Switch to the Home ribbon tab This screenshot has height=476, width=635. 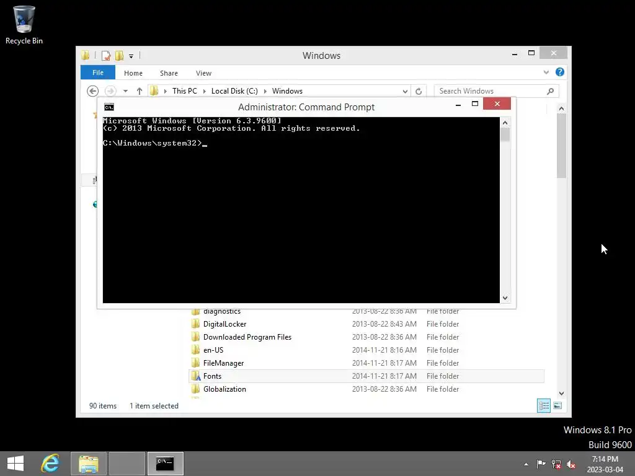coord(133,73)
